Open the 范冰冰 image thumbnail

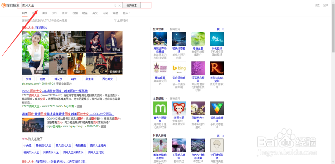[x=95, y=41]
